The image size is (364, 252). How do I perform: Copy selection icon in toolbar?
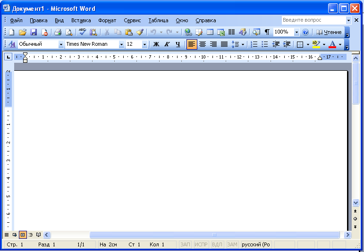coord(118,32)
